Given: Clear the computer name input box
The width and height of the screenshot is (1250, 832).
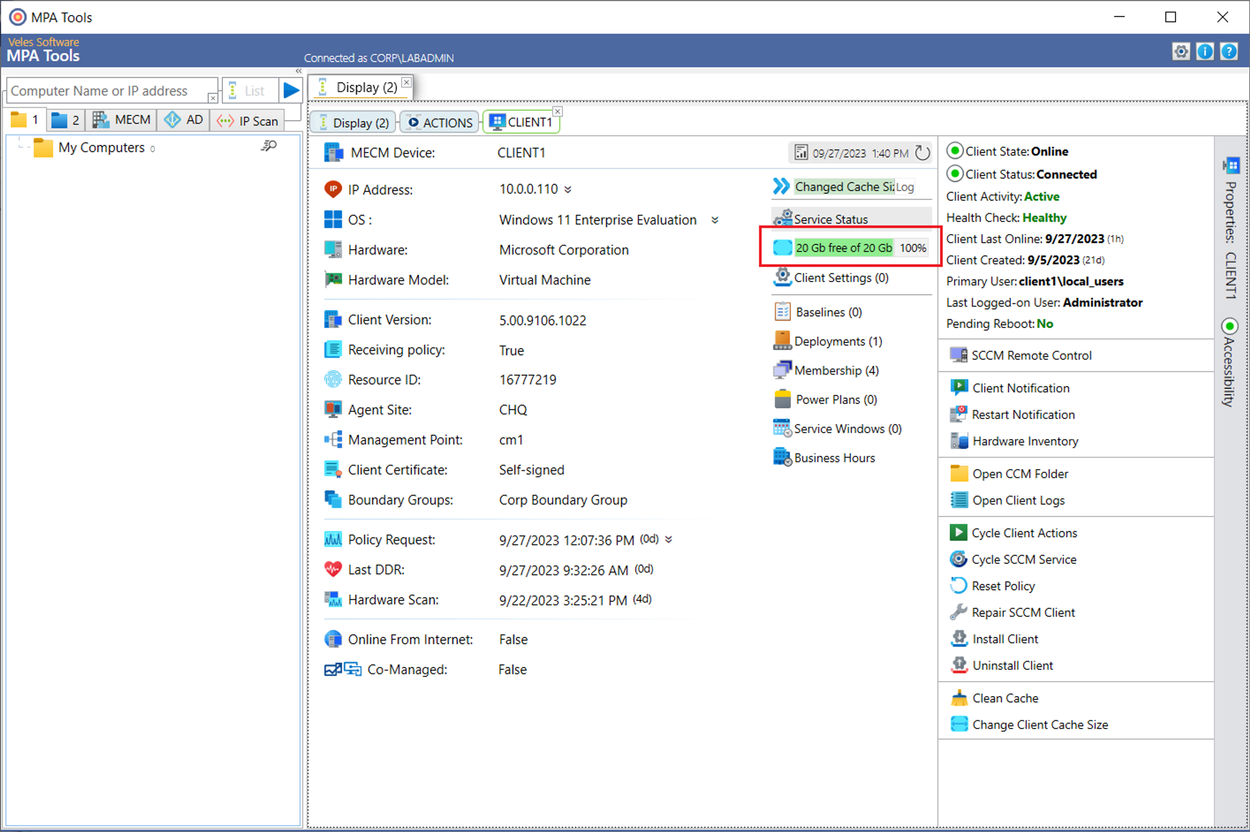Looking at the screenshot, I should 212,98.
